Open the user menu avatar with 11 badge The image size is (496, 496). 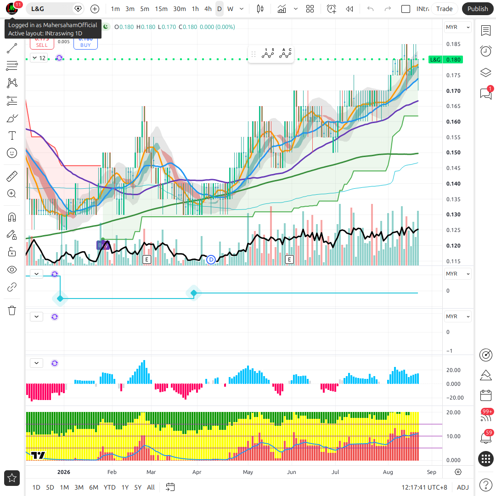point(12,9)
